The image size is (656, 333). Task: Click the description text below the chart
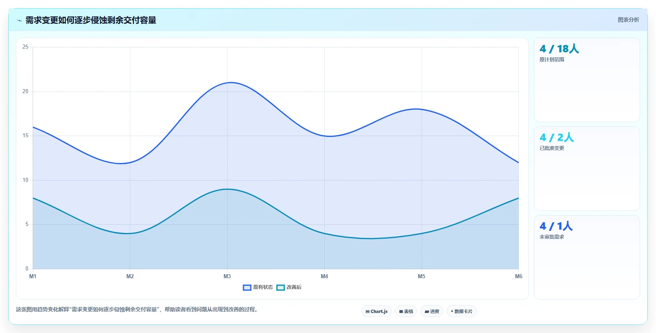tap(138, 310)
